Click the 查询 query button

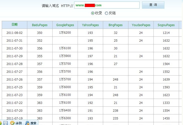click(153, 5)
